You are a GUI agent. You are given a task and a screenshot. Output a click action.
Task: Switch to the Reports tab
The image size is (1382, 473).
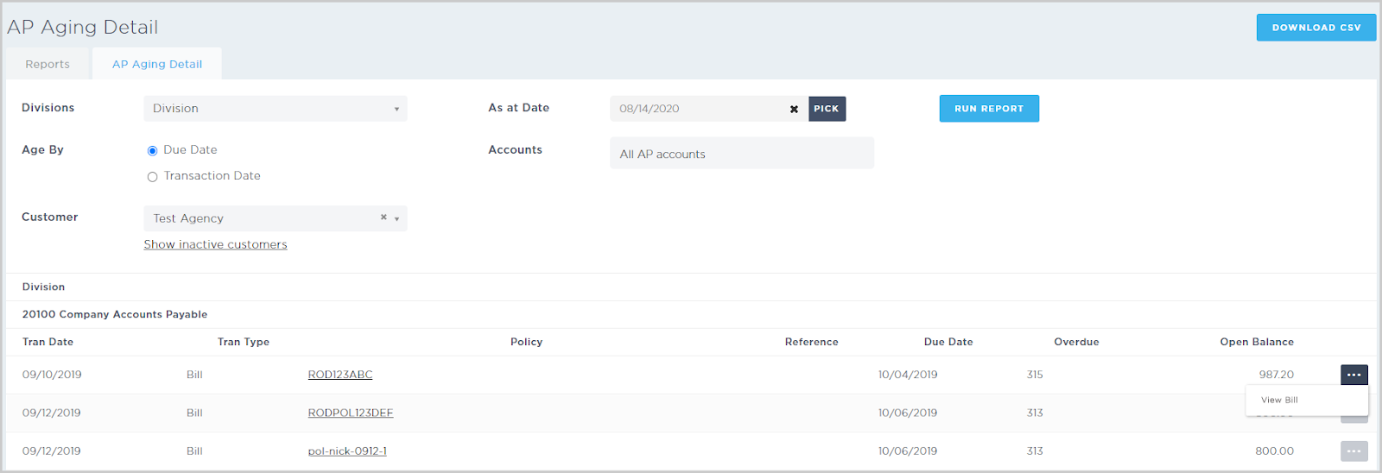(x=48, y=64)
